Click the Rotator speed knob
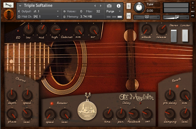 pyautogui.click(x=50, y=114)
